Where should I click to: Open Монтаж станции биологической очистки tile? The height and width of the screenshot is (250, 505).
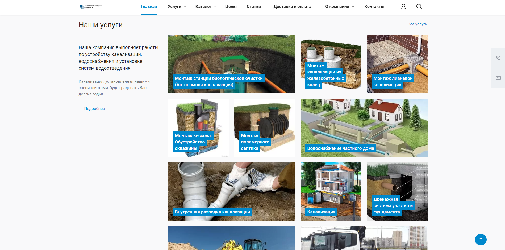pos(231,64)
